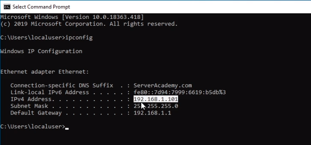Click the Default Gateway label text
Image resolution: width=311 pixels, height=145 pixels.
(36, 113)
